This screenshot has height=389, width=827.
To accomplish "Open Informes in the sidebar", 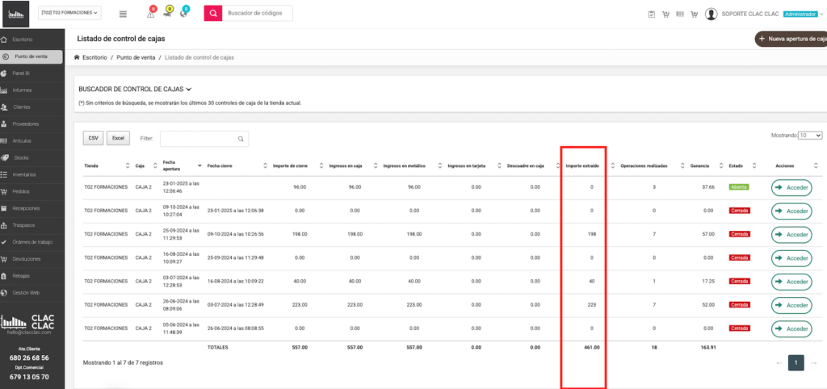I will [x=31, y=90].
